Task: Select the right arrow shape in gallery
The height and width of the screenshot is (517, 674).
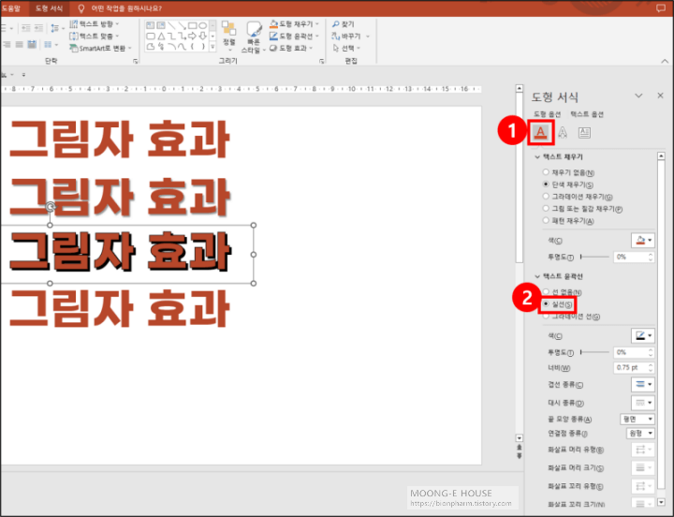Action: 192,37
